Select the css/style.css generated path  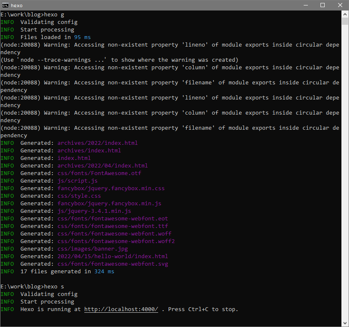pos(79,196)
